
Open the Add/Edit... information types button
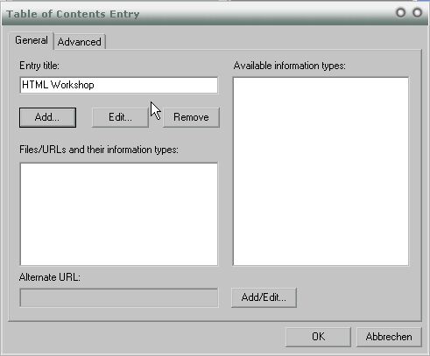(x=264, y=297)
